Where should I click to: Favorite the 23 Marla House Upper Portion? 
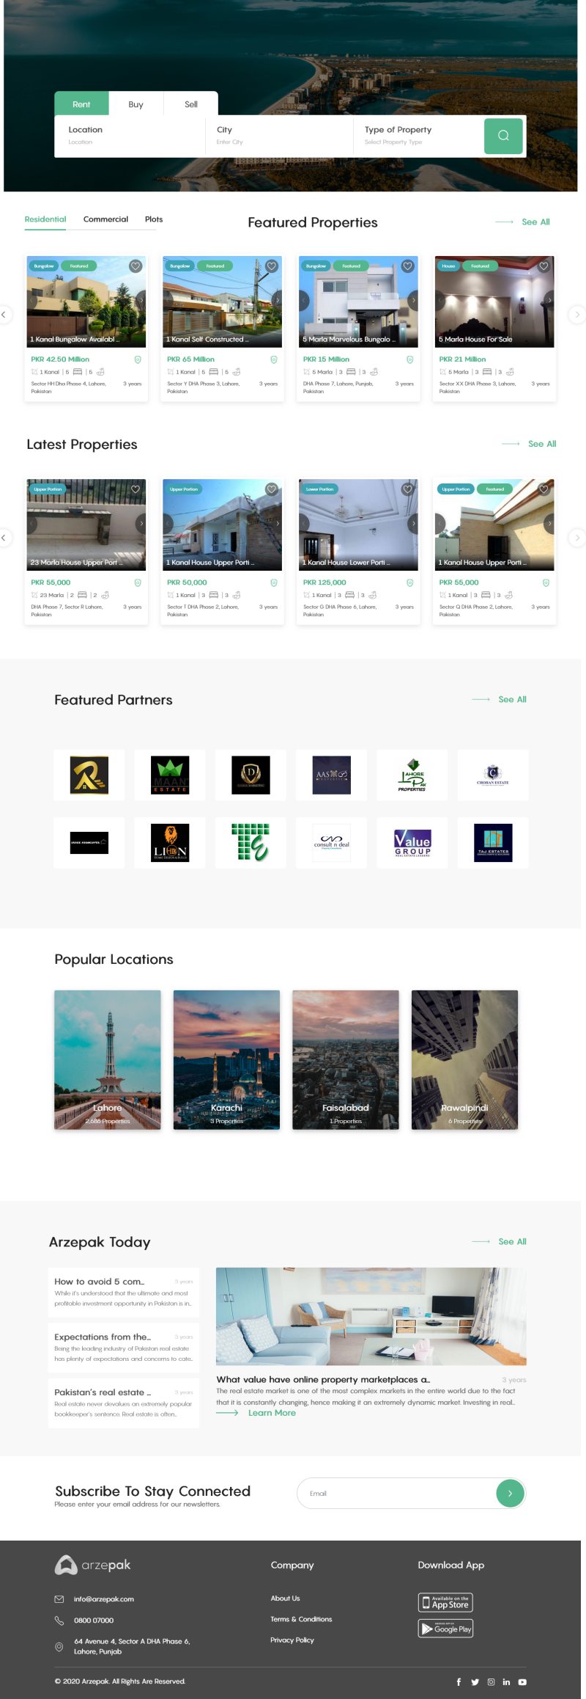[x=136, y=489]
